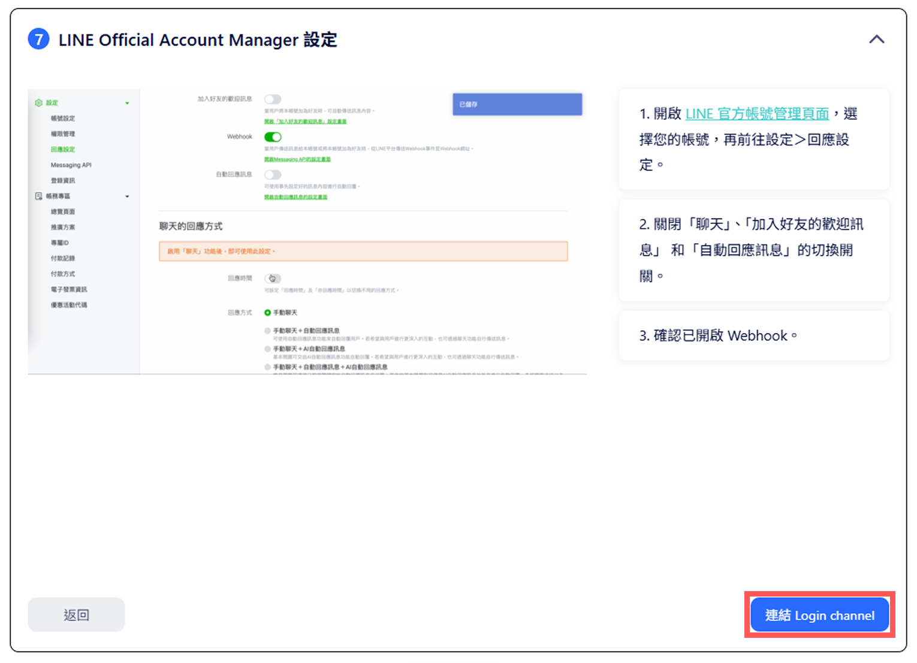
Task: Open 電子發票資訊 in the tutorial sidebar
Action: point(69,289)
